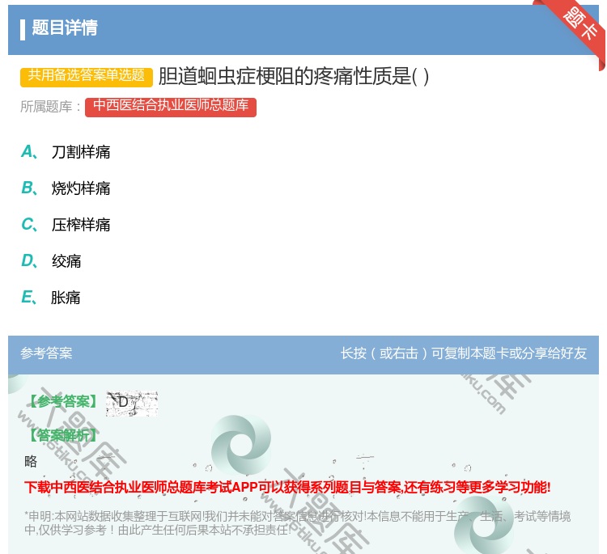Select option D 绞痛
The width and height of the screenshot is (607, 554).
click(51, 261)
